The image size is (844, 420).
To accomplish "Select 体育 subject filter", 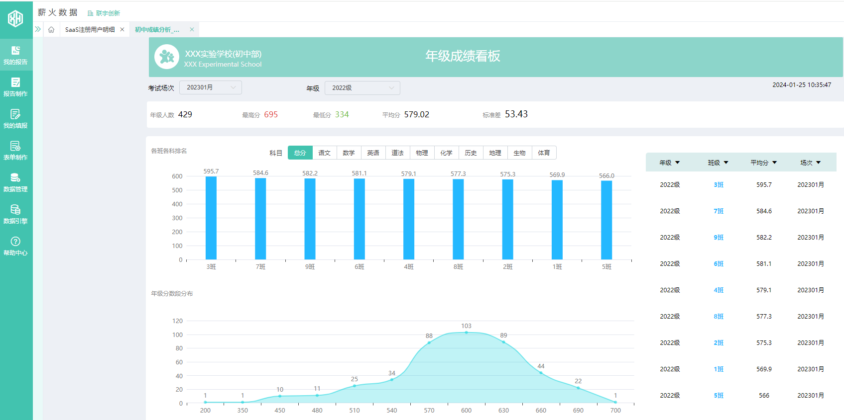I will 544,153.
